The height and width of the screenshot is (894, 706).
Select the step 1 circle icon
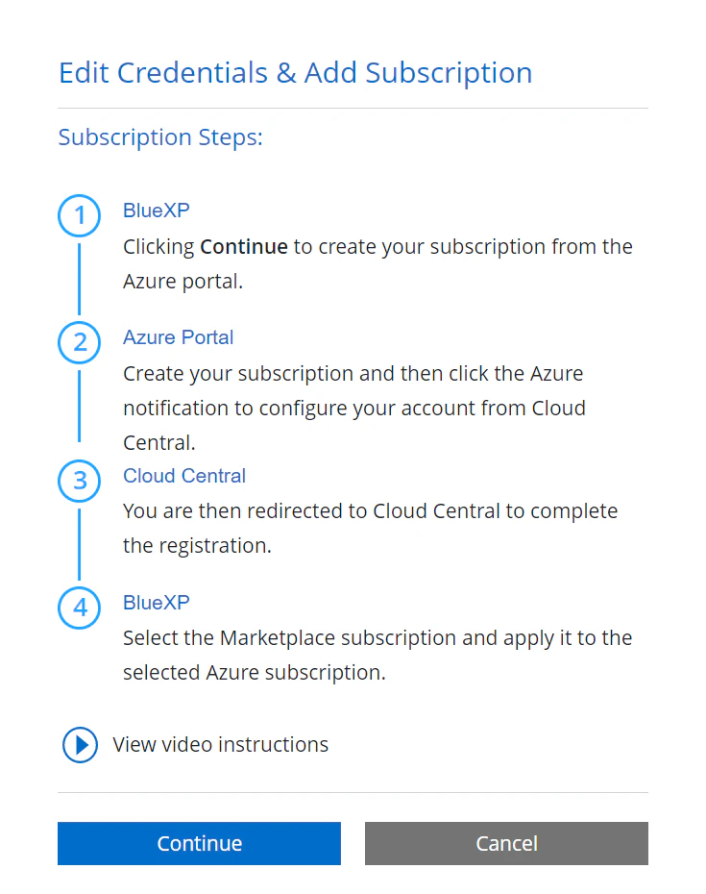point(79,215)
